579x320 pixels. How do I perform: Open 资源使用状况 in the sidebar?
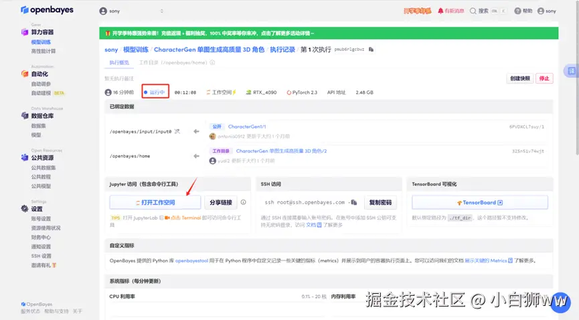(x=46, y=228)
